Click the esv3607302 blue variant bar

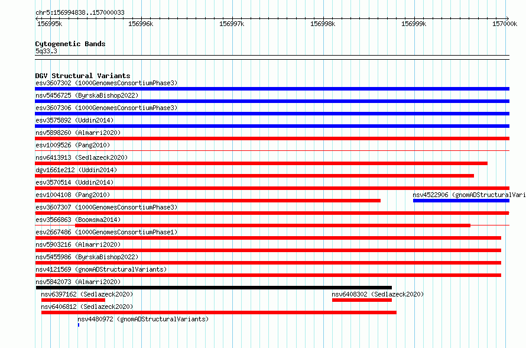272,89
